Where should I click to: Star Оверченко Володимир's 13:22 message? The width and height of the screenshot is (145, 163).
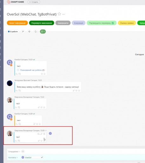[x=44, y=107]
